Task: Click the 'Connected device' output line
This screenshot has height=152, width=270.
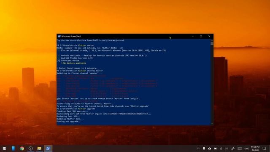Action: [68, 60]
